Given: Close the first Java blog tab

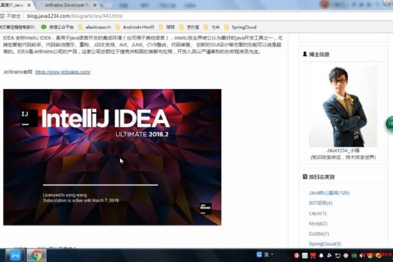Looking at the screenshot, I should click(x=29, y=5).
